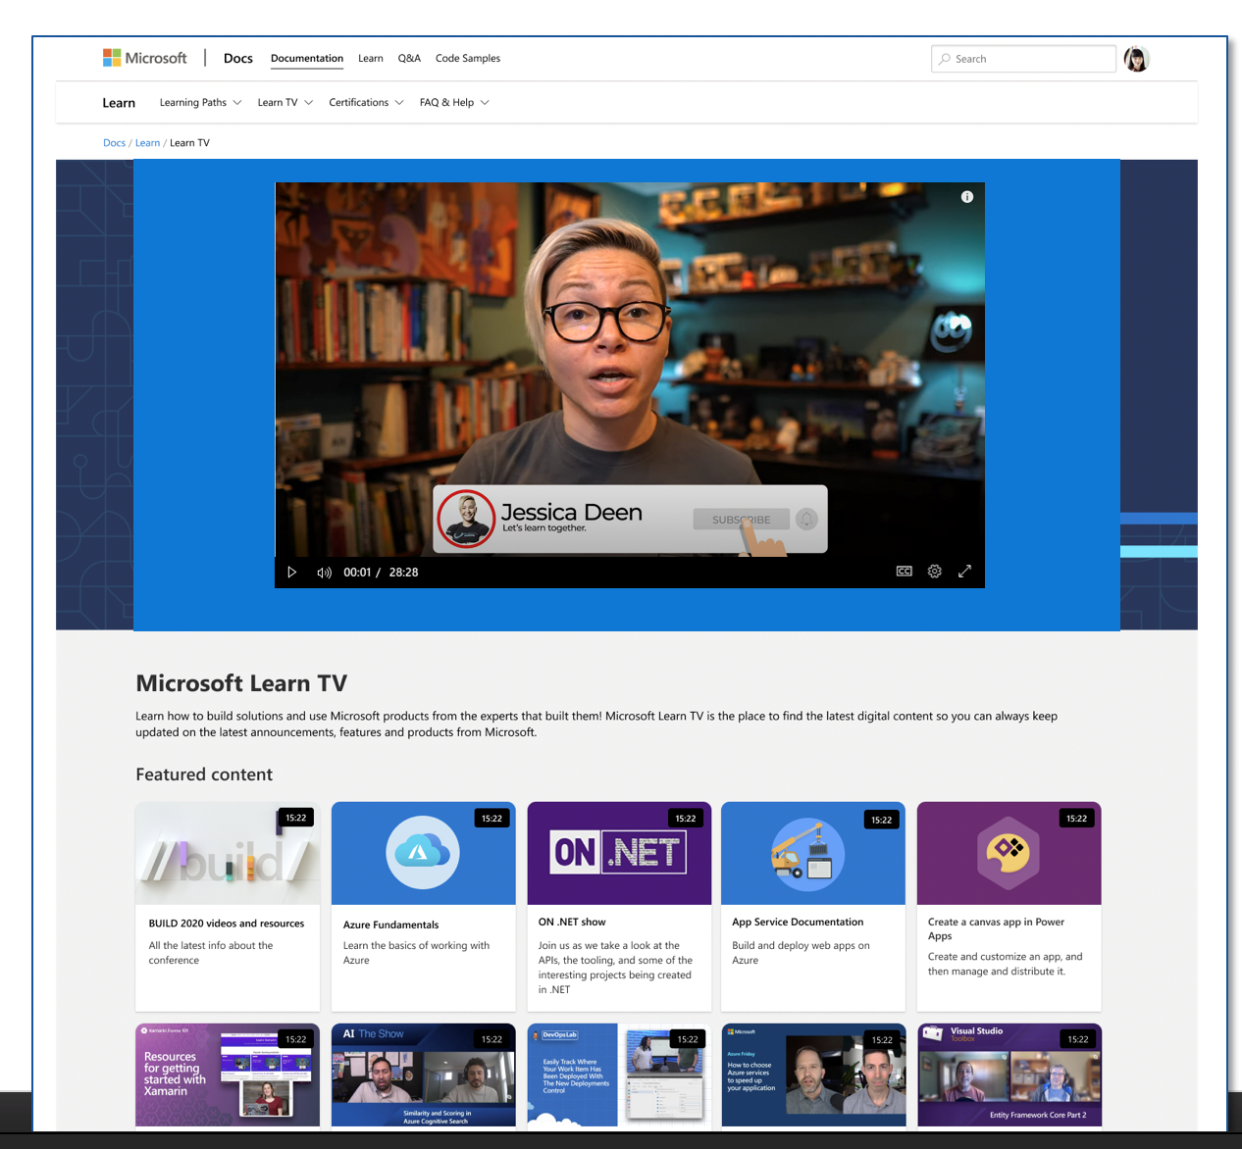Open the DevOps Lab video thumbnail

click(x=619, y=1074)
